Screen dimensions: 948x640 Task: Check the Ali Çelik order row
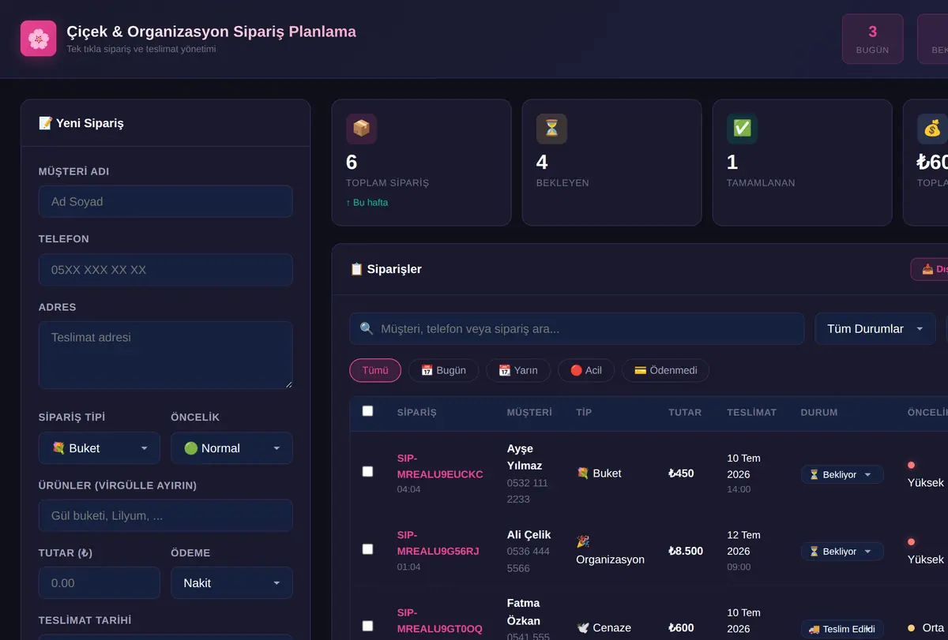[x=367, y=548]
